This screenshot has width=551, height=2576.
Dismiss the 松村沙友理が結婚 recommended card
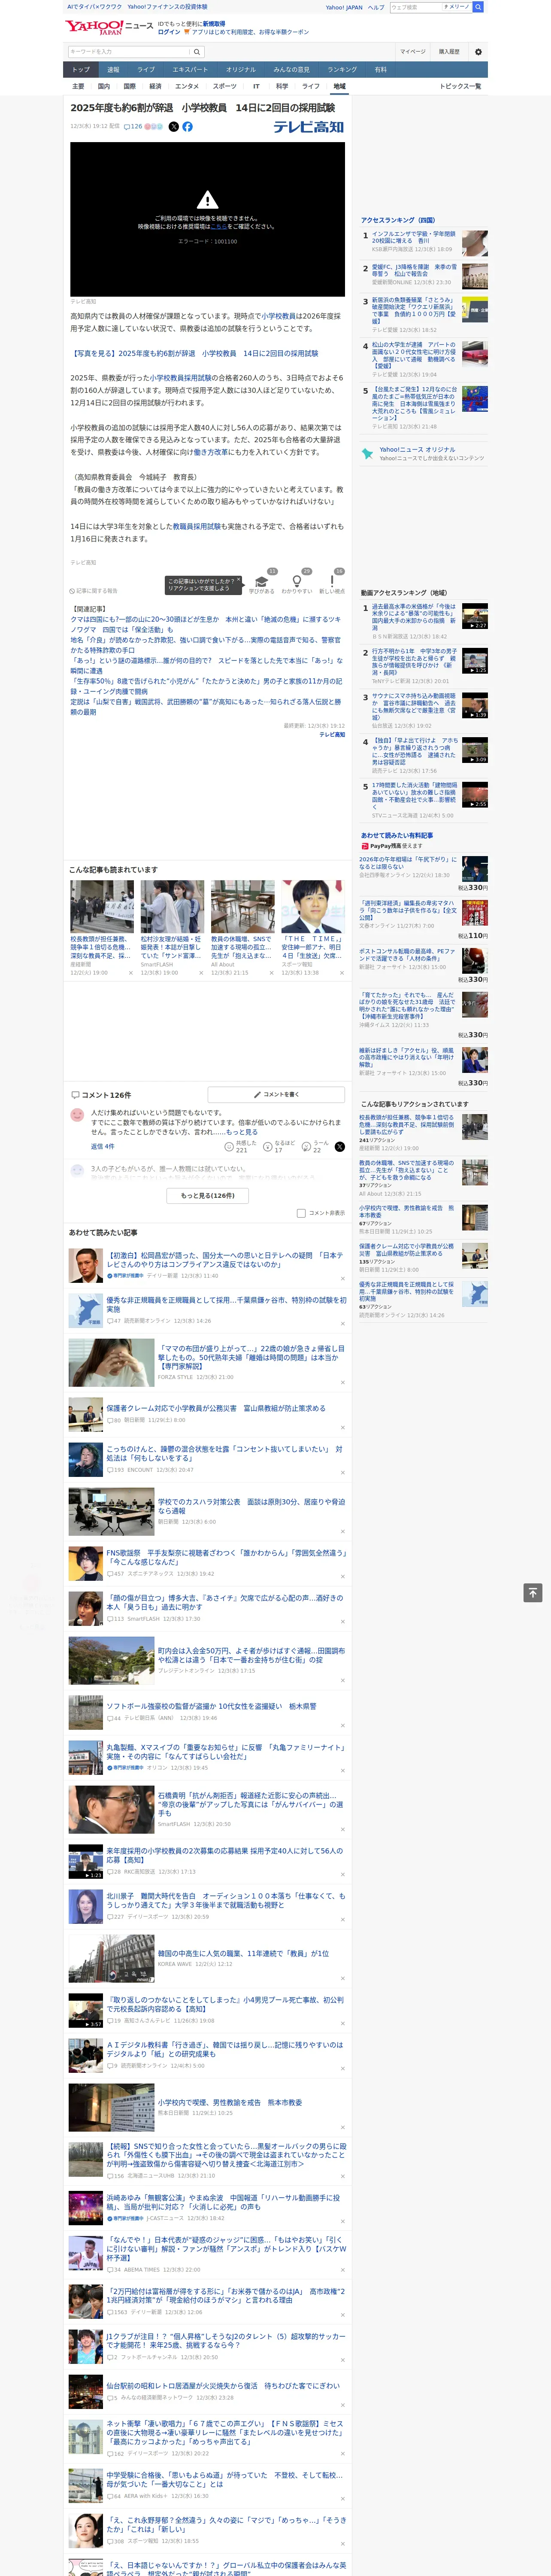(x=201, y=972)
